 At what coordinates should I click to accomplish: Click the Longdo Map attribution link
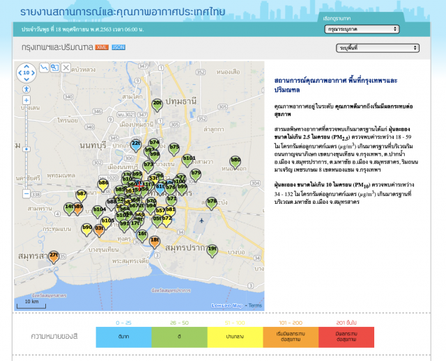(x=227, y=305)
